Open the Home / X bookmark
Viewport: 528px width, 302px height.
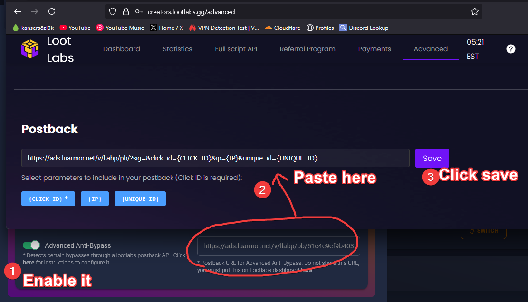(167, 28)
